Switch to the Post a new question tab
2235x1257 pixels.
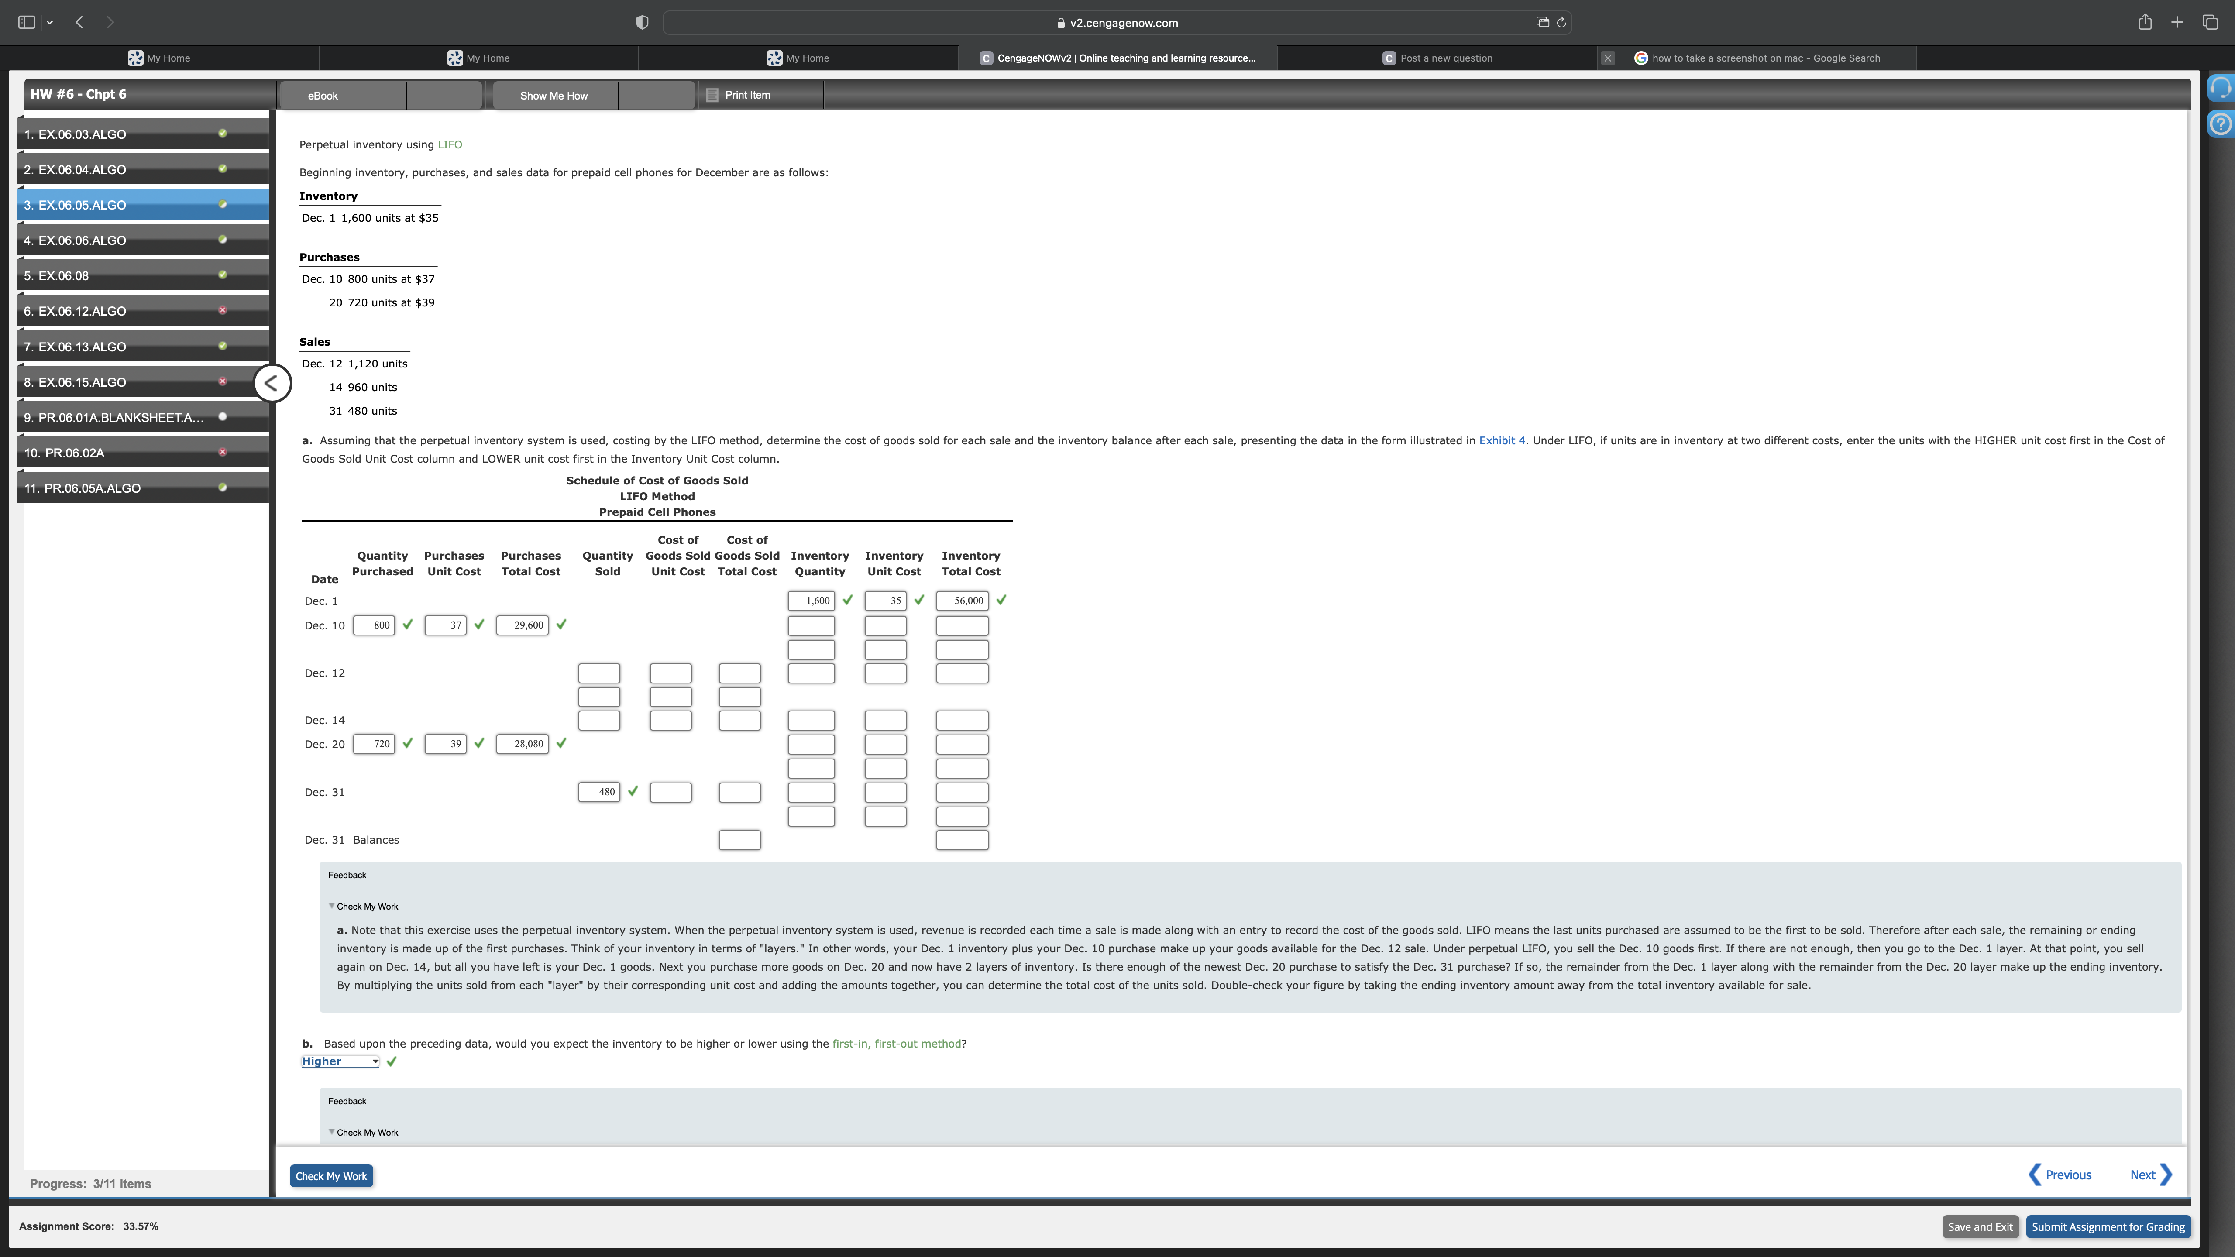(x=1440, y=57)
